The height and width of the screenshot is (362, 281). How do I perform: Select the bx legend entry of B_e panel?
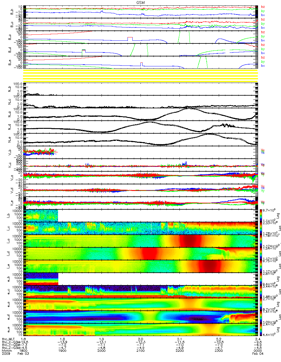(263, 65)
